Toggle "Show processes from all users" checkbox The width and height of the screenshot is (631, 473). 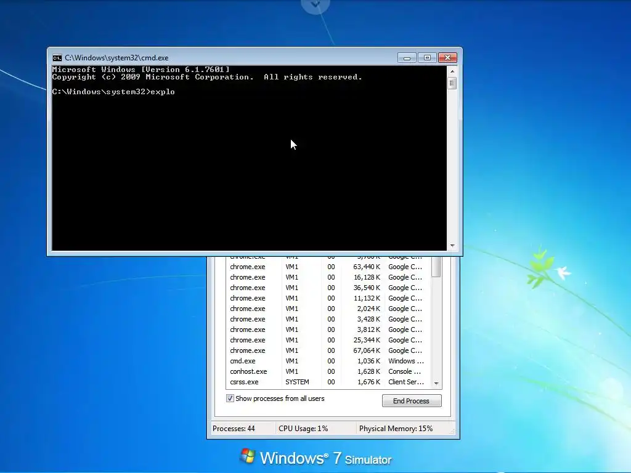click(230, 398)
